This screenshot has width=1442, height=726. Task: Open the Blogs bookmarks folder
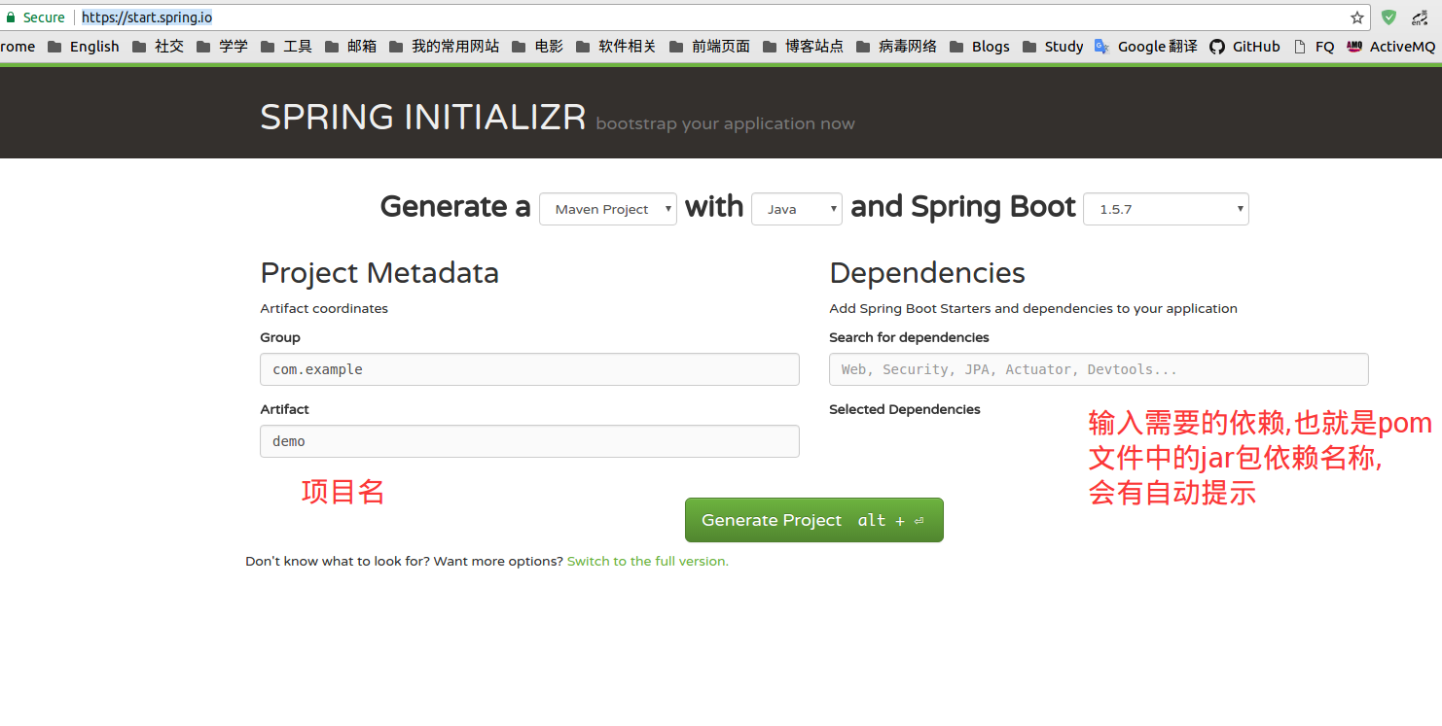coord(979,47)
